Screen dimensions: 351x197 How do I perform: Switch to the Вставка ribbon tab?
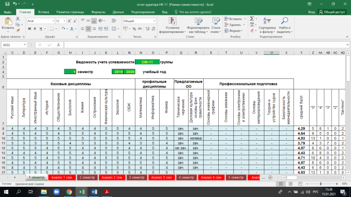44,12
